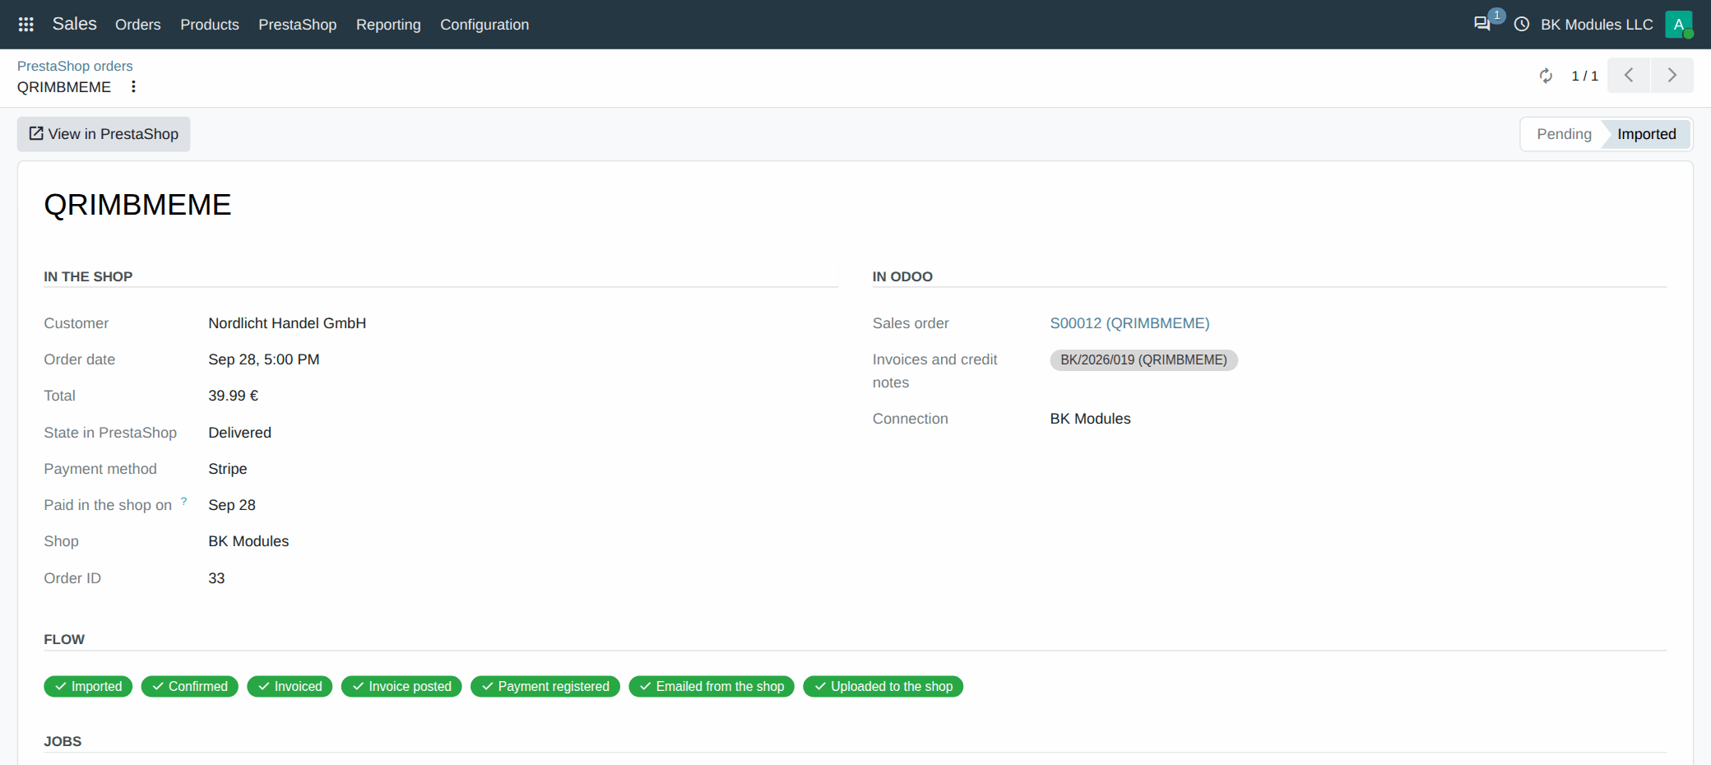Go to the next record arrow

pyautogui.click(x=1672, y=75)
